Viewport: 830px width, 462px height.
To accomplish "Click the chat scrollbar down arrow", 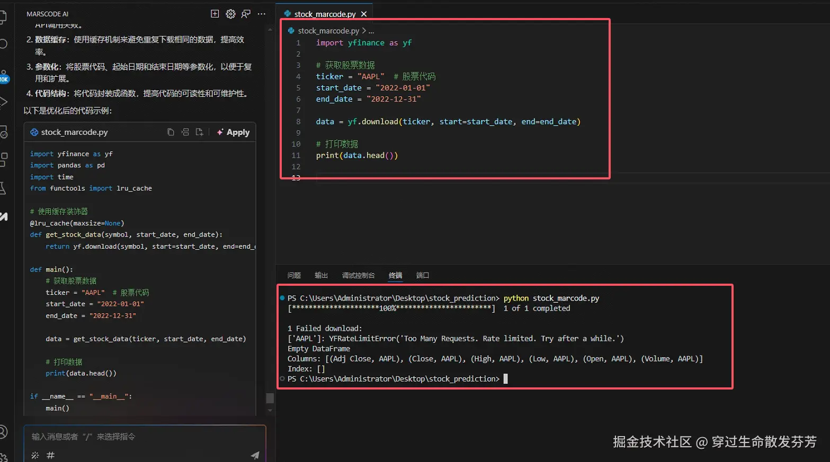I will point(270,410).
